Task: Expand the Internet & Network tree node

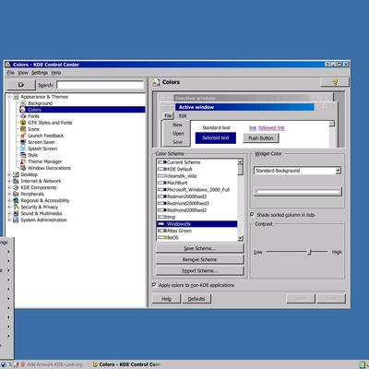Action: [x=9, y=181]
